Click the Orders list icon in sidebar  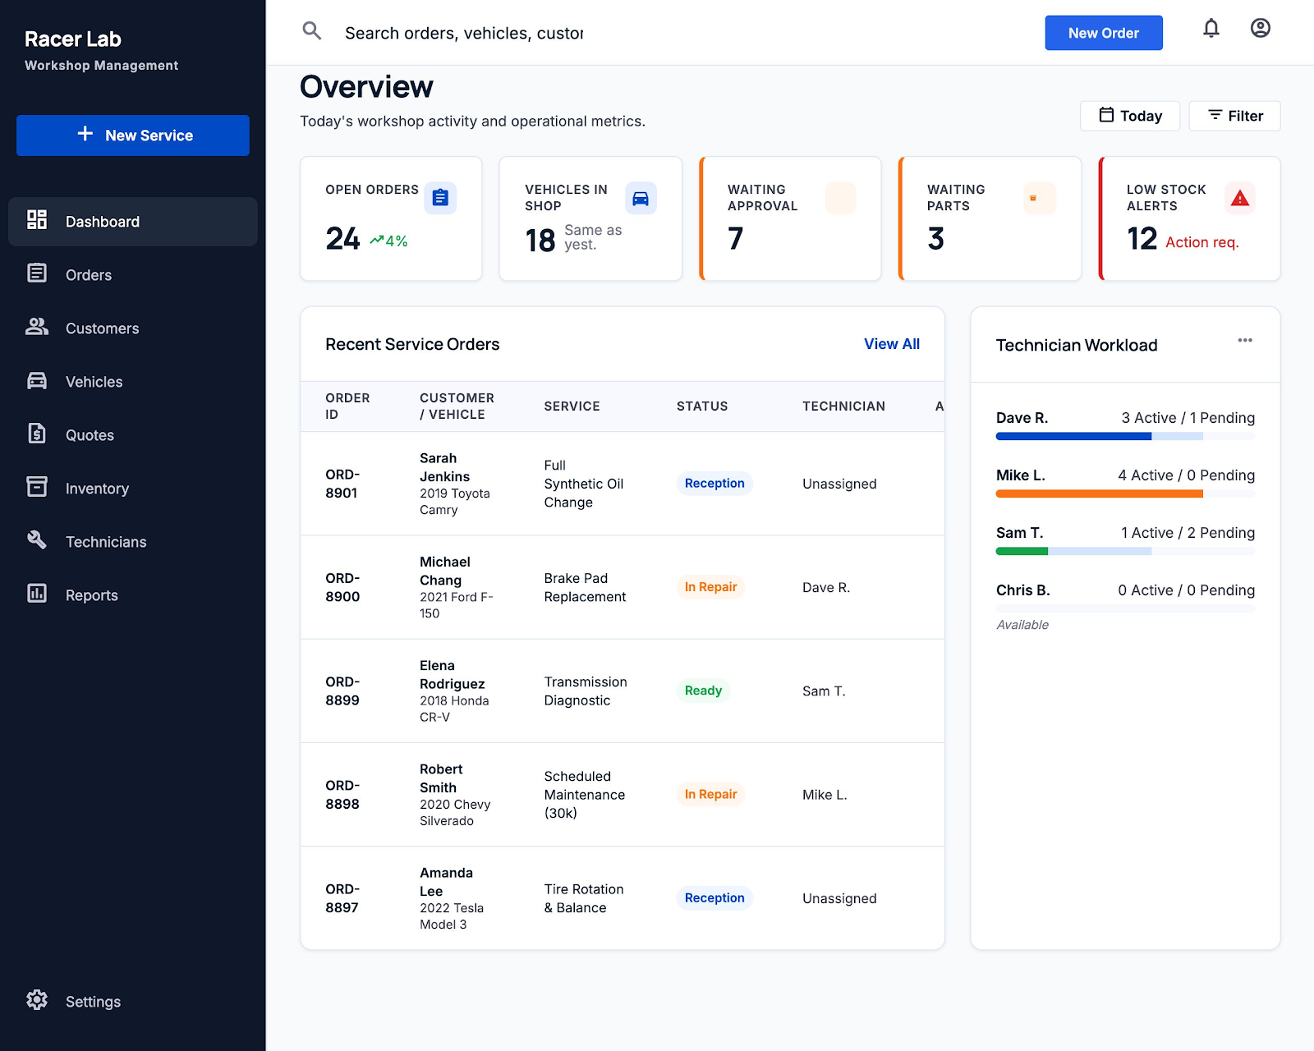[37, 273]
